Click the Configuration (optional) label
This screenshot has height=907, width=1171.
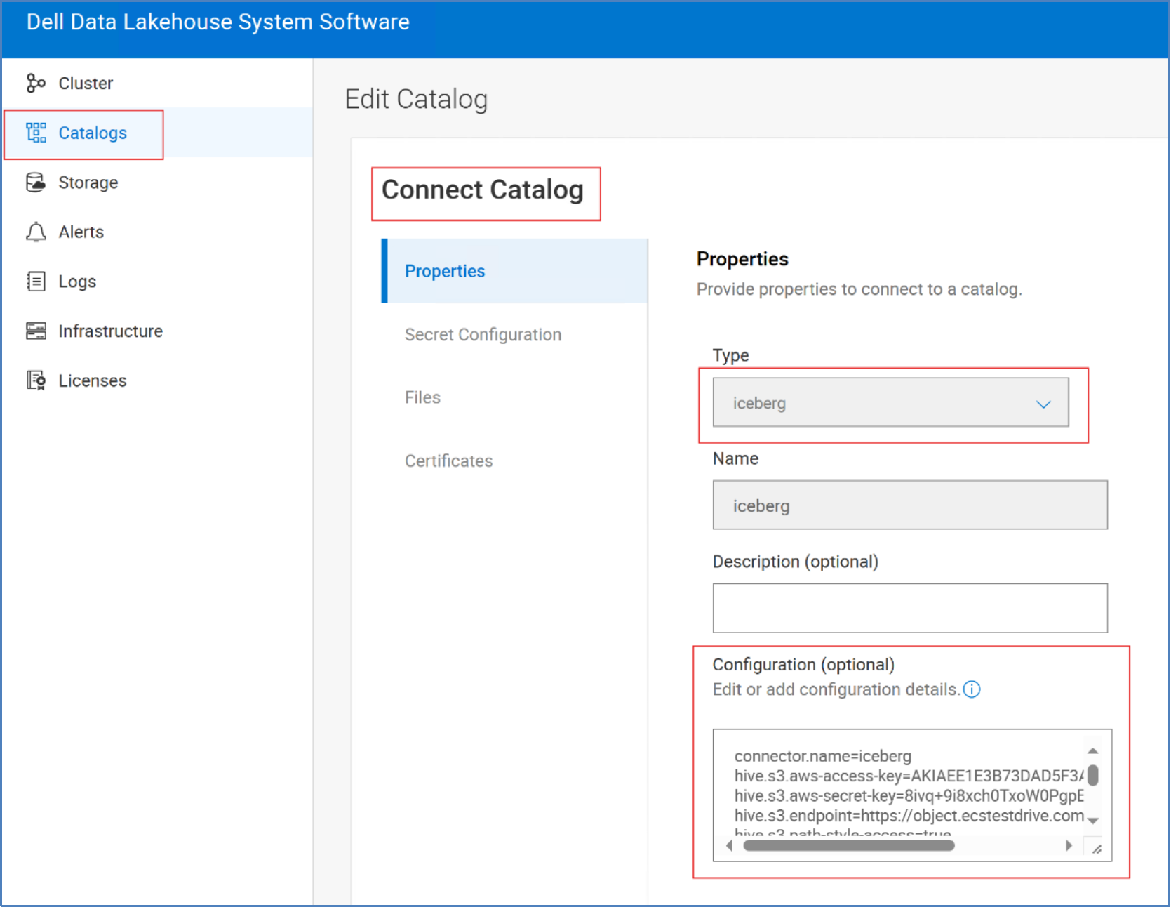(x=803, y=665)
